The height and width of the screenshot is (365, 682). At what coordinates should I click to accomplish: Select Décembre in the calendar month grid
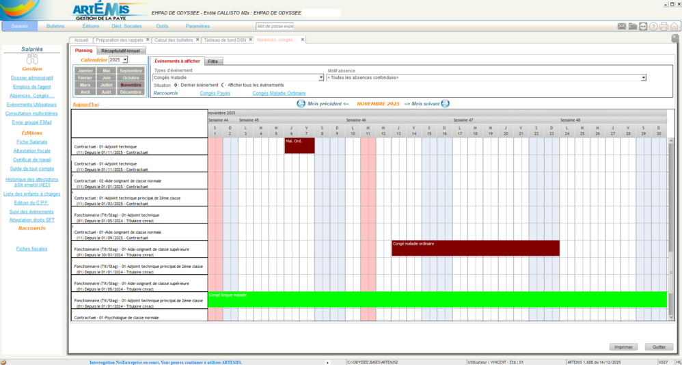coord(131,92)
